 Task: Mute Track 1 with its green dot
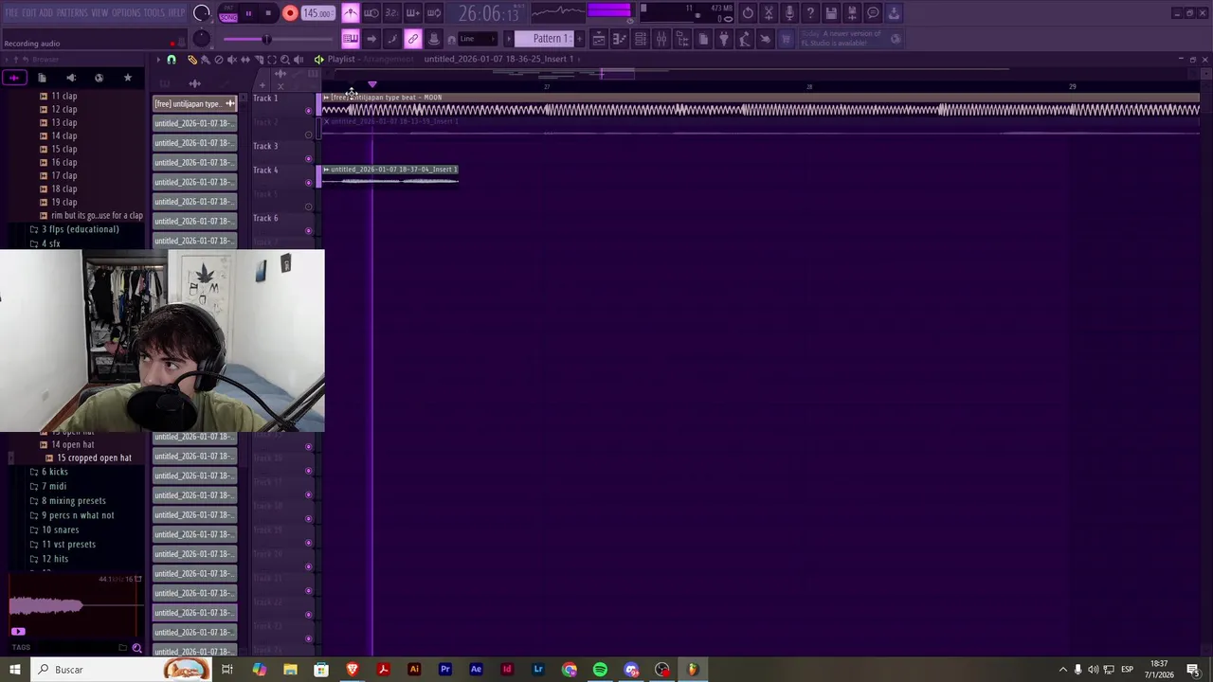pos(308,111)
